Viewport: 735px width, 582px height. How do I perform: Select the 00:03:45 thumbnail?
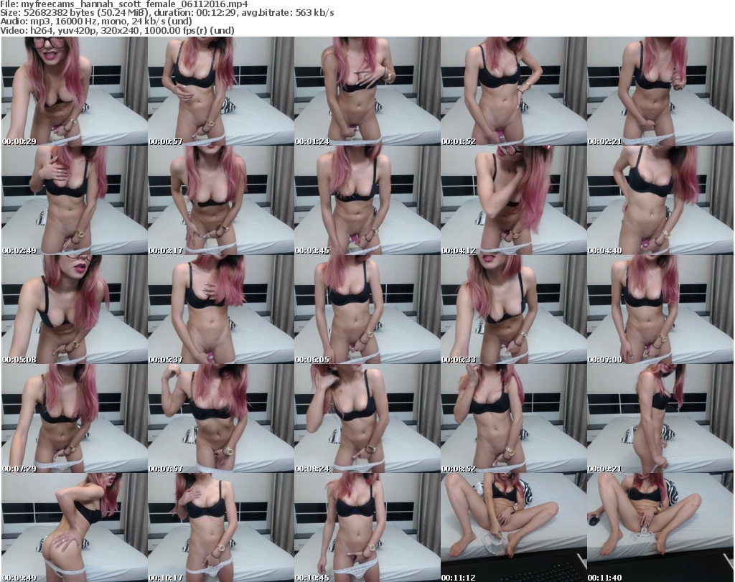(x=367, y=200)
